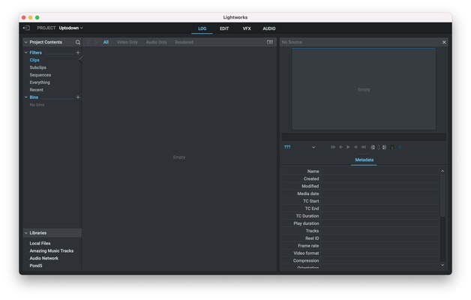The height and width of the screenshot is (300, 471).
Task: Open Local Files library
Action: [40, 244]
